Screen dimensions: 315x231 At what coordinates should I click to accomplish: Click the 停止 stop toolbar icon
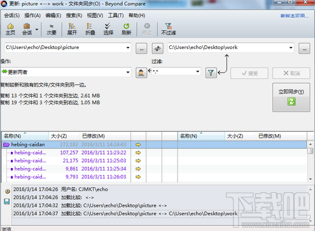[x=147, y=29]
